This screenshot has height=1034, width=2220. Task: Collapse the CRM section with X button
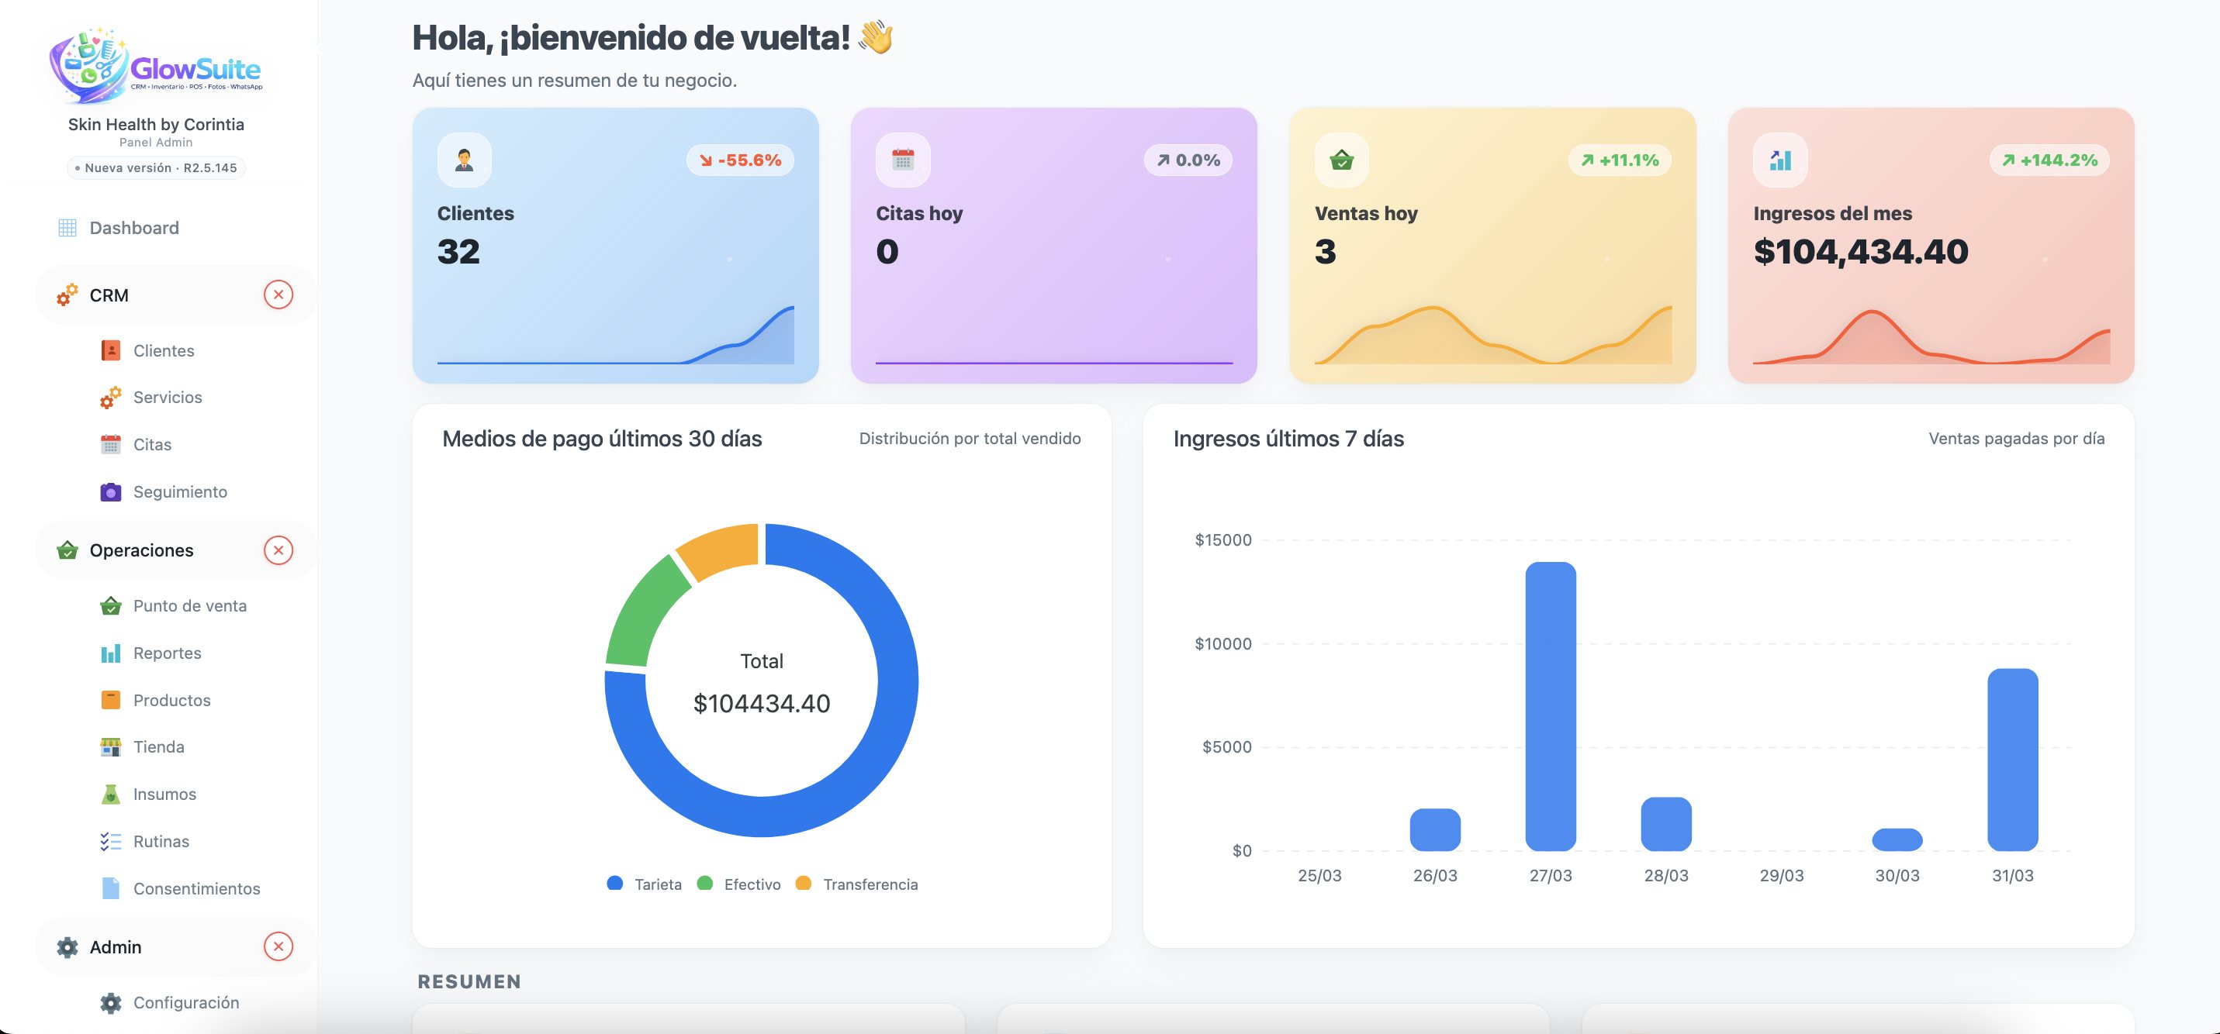(278, 295)
